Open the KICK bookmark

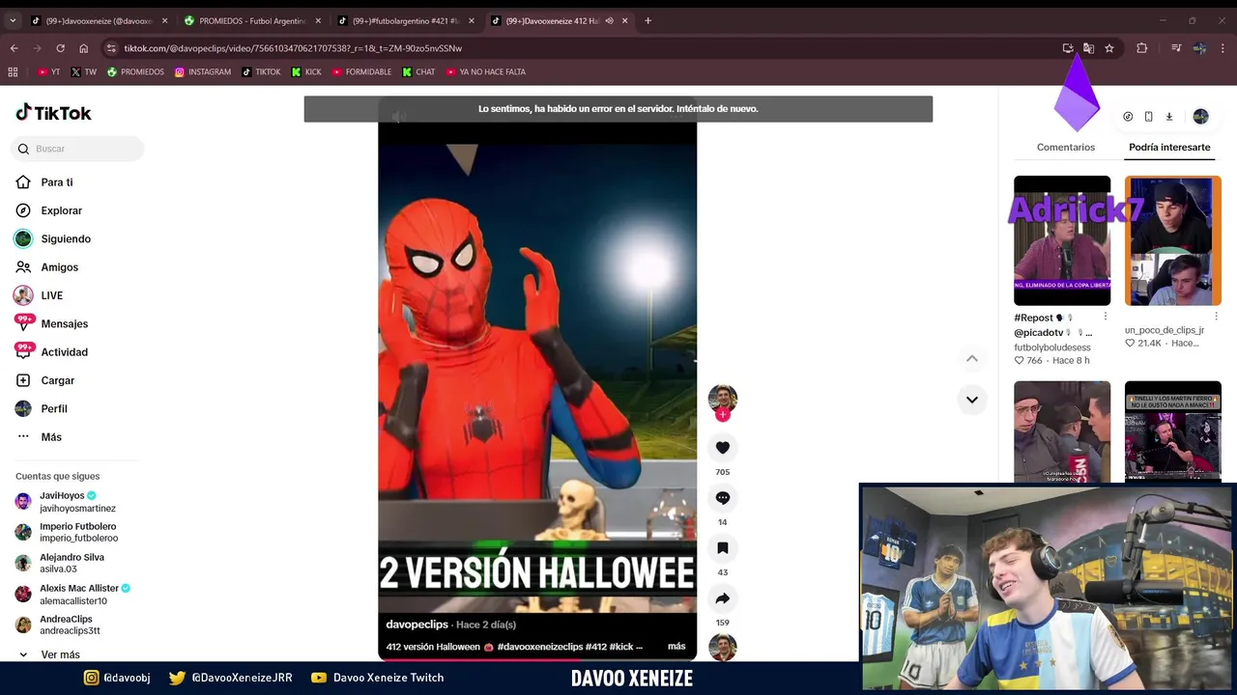(x=306, y=71)
